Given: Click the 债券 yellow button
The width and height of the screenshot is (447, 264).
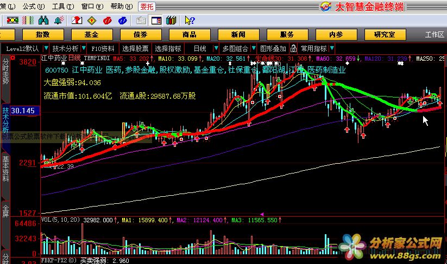Looking at the screenshot, I should (141, 35).
